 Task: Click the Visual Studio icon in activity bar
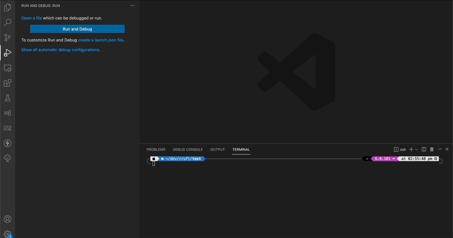pos(8,113)
